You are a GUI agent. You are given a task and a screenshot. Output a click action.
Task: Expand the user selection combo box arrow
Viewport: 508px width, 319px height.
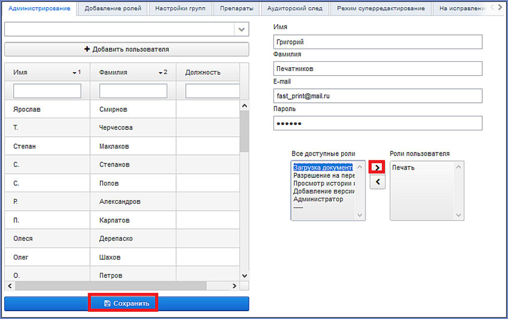241,29
